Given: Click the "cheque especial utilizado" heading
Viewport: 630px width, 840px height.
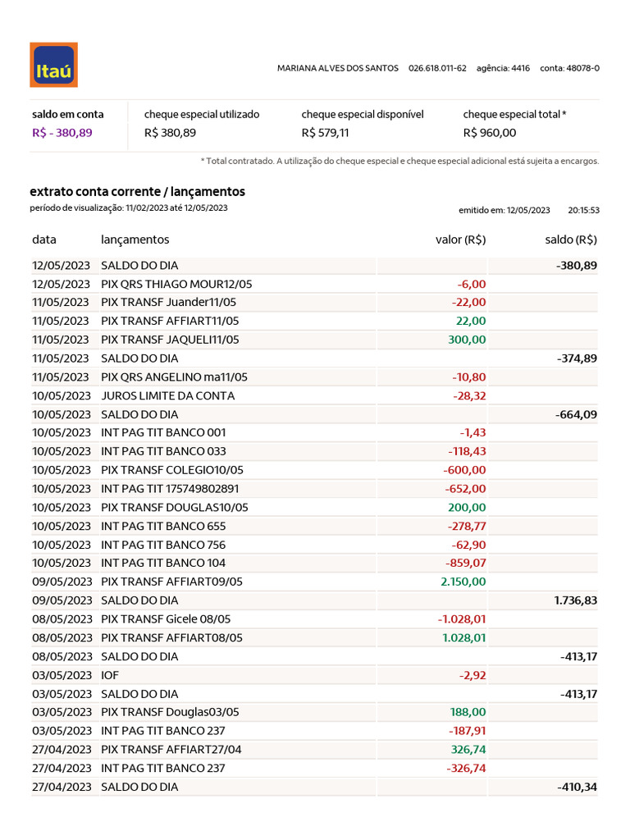Looking at the screenshot, I should (202, 115).
